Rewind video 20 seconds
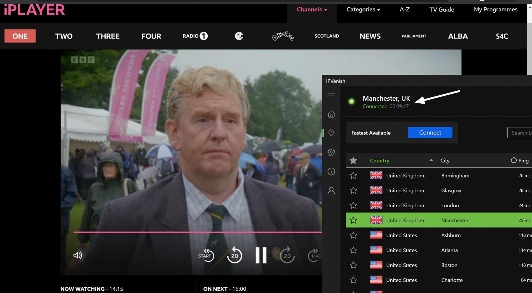This screenshot has width=532, height=293. tap(234, 255)
